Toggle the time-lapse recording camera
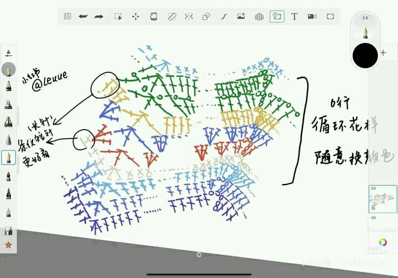Screen dimensions: 398x278 (x=312, y=17)
